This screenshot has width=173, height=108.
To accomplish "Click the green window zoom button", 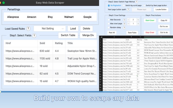I will pos(4,3).
